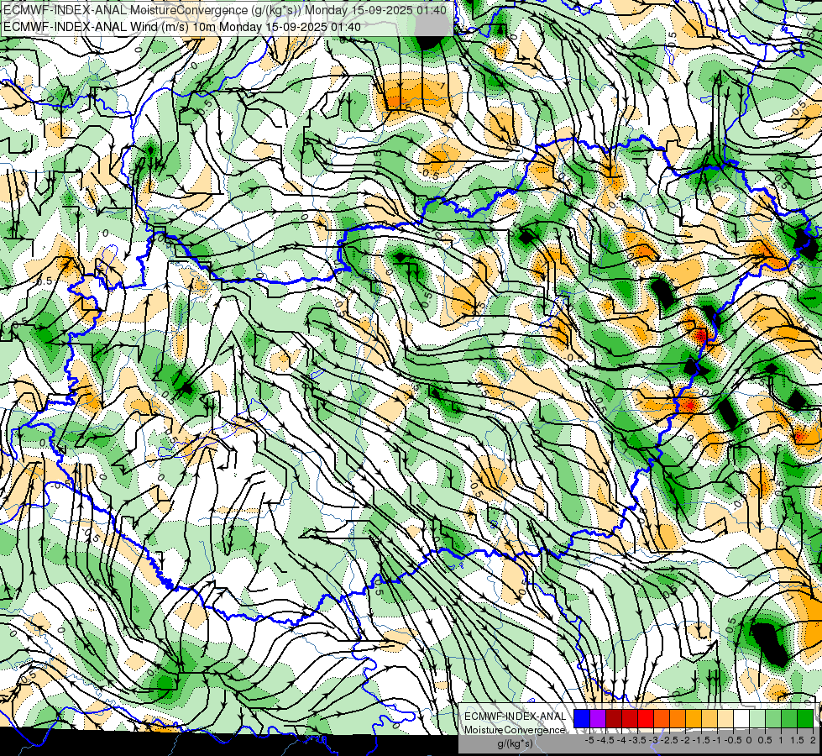Select the medium green legend swatch between 1 and 1.5
The height and width of the screenshot is (756, 822).
(x=789, y=719)
